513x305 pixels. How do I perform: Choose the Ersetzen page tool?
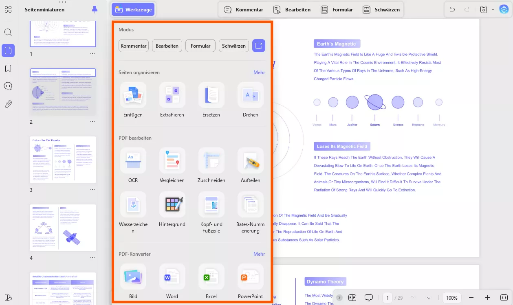click(211, 100)
